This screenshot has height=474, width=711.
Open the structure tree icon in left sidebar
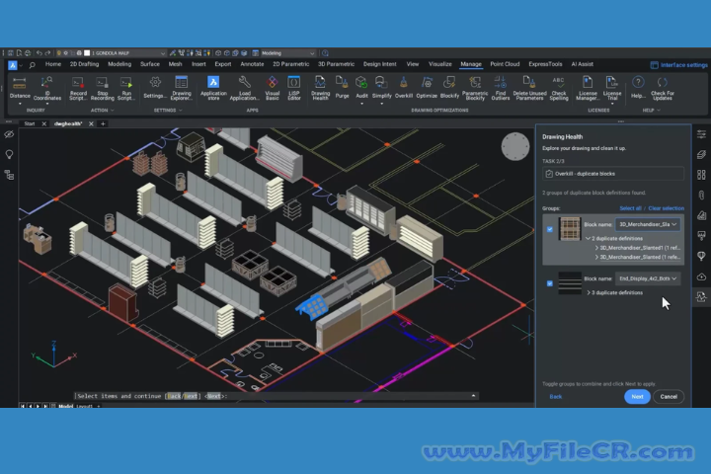click(9, 175)
